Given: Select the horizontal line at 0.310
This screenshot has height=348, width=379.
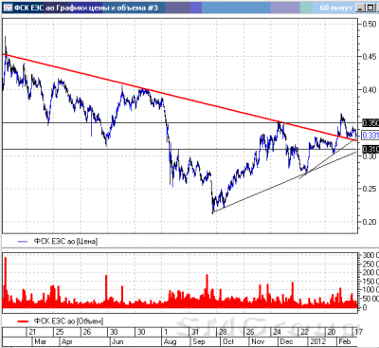Looking at the screenshot, I should click(180, 149).
